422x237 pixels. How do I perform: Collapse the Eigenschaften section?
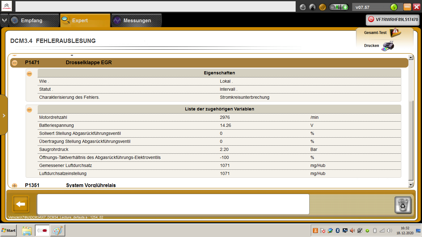coord(29,74)
